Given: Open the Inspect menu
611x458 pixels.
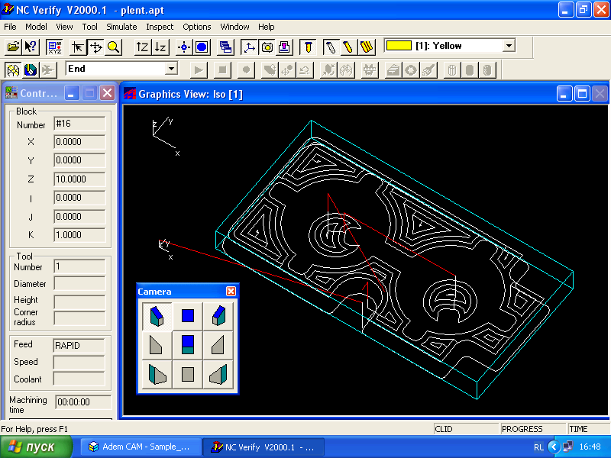Looking at the screenshot, I should [160, 27].
